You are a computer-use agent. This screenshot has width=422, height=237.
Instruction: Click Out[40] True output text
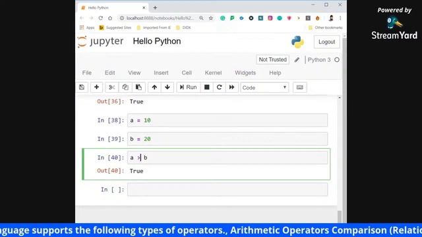coord(136,171)
